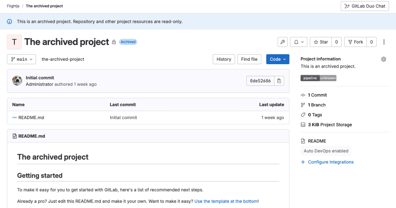The height and width of the screenshot is (208, 396).
Task: Click the info icon in archive banner
Action: pyautogui.click(x=9, y=22)
